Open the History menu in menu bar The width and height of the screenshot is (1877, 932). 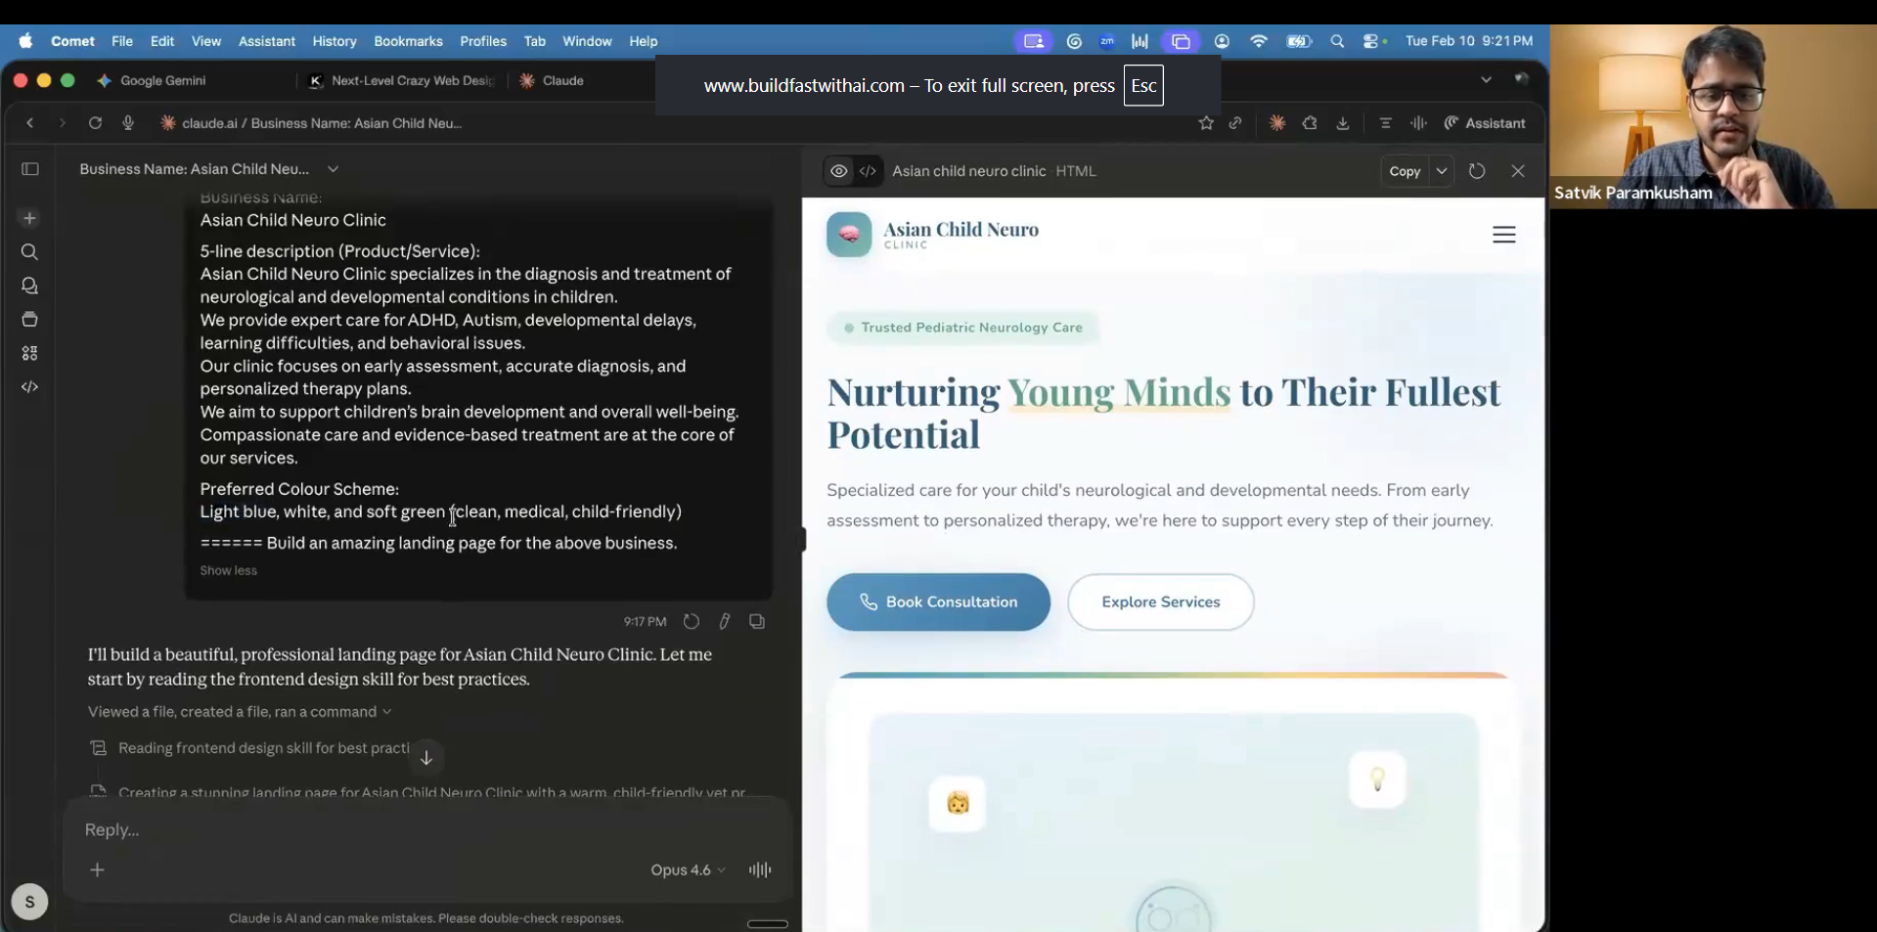tap(334, 41)
